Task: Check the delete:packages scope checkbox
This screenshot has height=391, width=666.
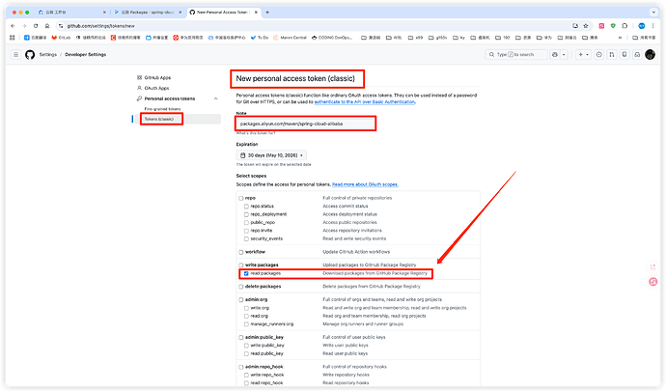Action: [x=241, y=287]
